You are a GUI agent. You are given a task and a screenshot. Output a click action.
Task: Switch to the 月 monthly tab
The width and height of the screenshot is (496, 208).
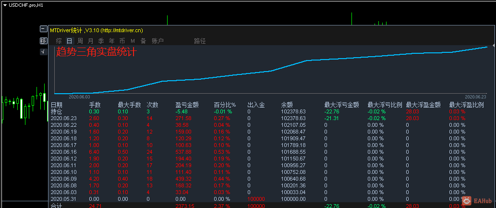90,40
